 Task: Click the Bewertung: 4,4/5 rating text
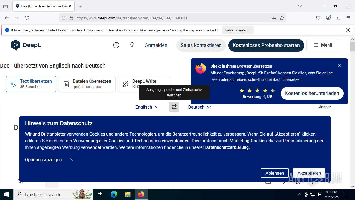[257, 97]
